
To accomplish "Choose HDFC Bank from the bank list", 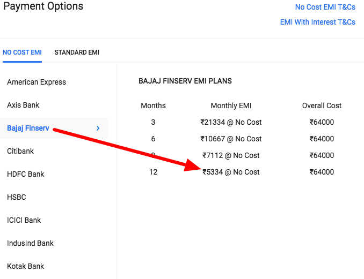I will click(26, 174).
